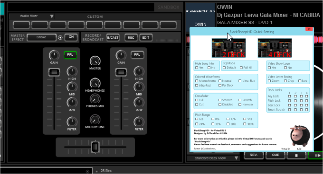Select the 12% pitch range checkbox
323x174 pixels.
pyautogui.click(x=245, y=119)
